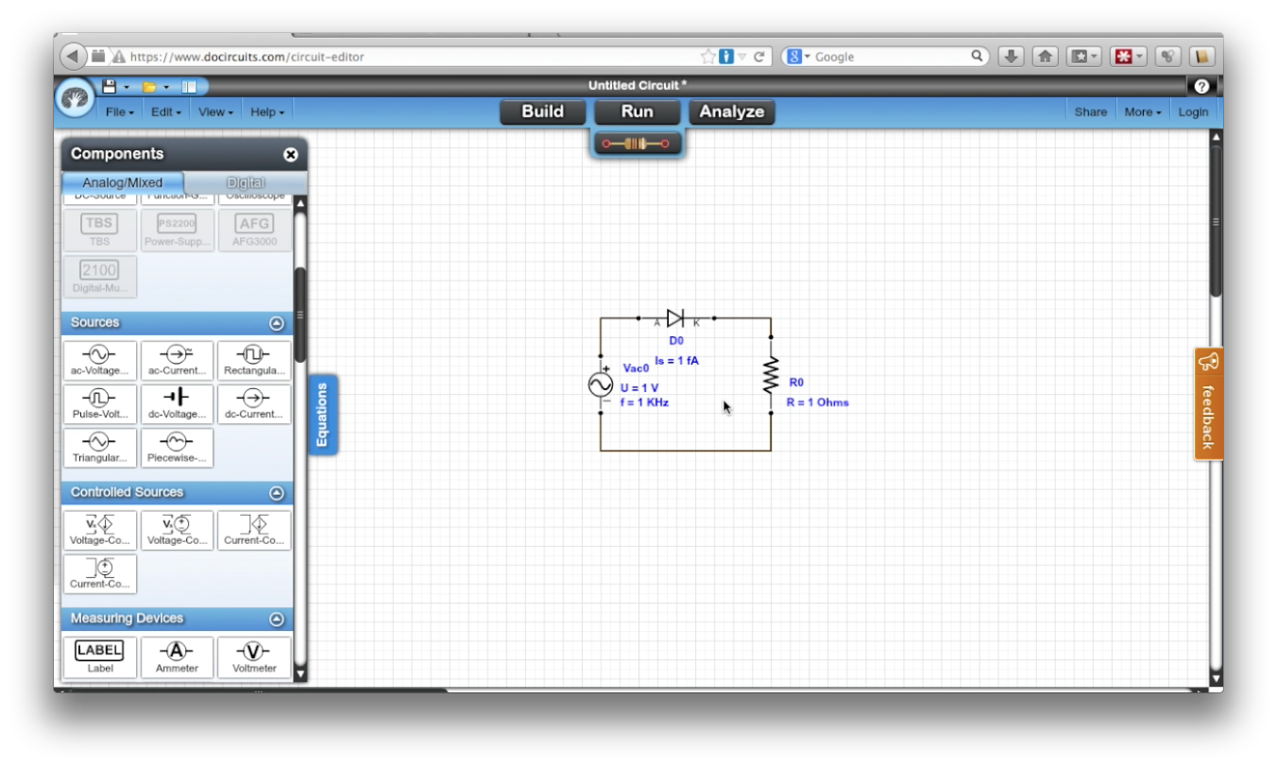
Task: Select the PS2200 Power-Supply component
Action: (178, 230)
